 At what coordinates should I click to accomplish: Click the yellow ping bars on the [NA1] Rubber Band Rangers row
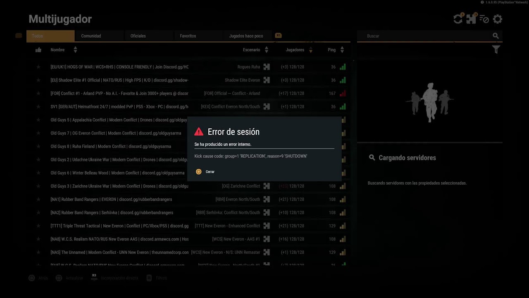click(x=343, y=199)
